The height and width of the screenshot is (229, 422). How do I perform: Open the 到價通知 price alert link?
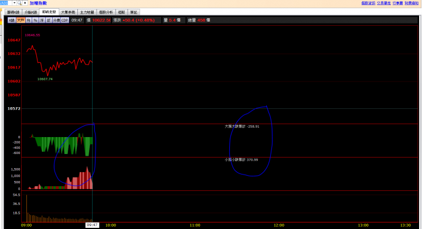pos(411,3)
